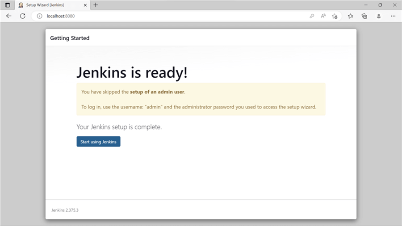This screenshot has width=402, height=226.
Task: Open the Favorites list icon
Action: [x=351, y=16]
